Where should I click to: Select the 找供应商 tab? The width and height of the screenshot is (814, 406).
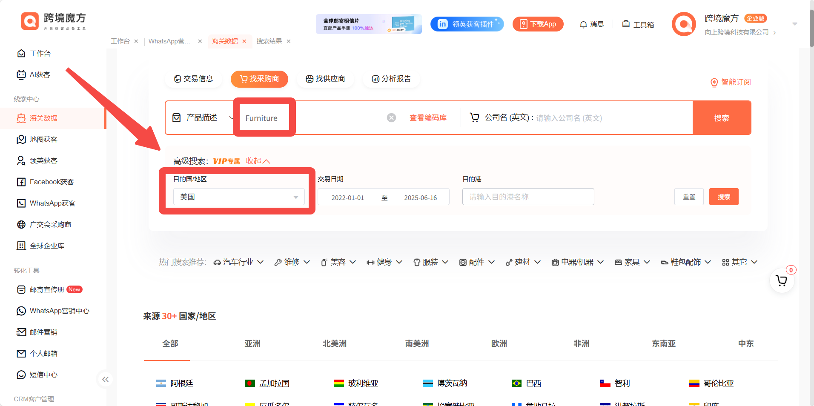(326, 79)
